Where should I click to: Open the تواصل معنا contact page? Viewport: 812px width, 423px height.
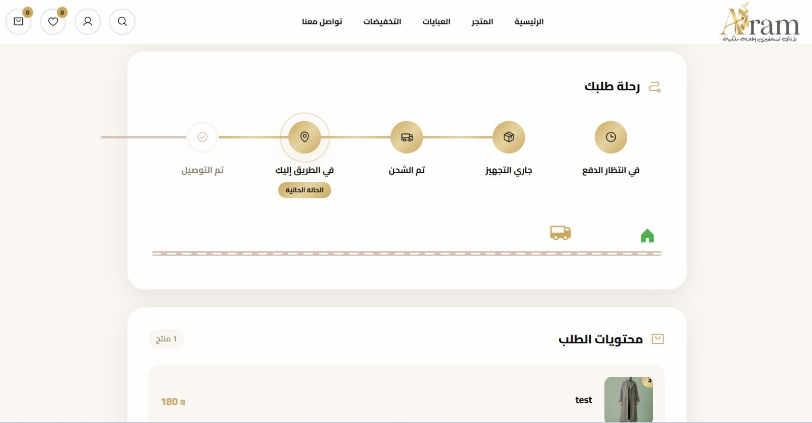click(x=322, y=22)
